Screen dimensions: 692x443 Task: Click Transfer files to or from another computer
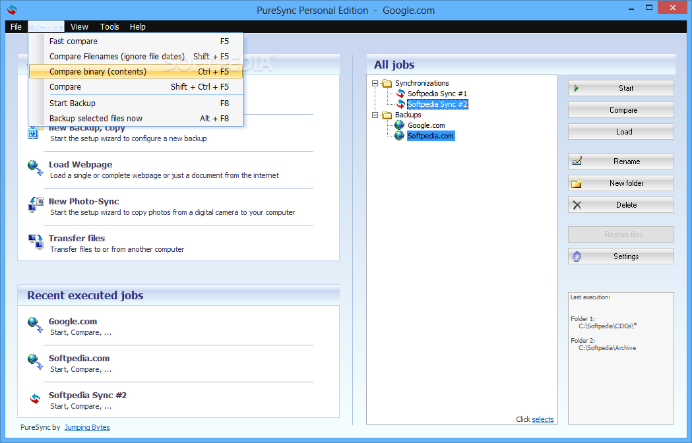coord(117,249)
